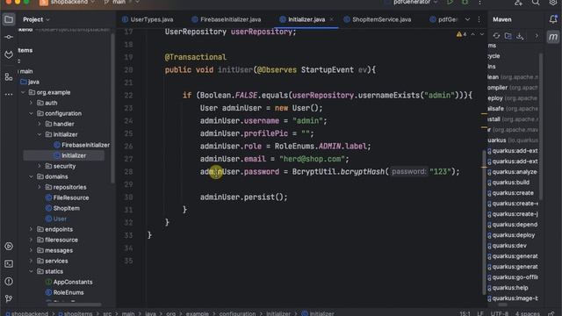This screenshot has width=562, height=316.
Task: Open the pdfGenerator run configuration dropdown
Action: tap(415, 2)
